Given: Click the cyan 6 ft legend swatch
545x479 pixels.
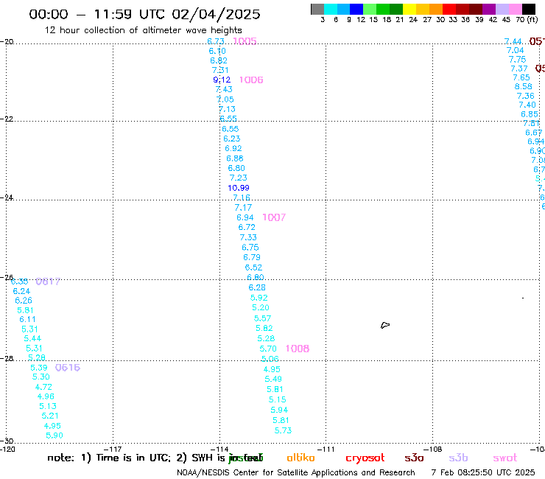Looking at the screenshot, I should [x=331, y=9].
